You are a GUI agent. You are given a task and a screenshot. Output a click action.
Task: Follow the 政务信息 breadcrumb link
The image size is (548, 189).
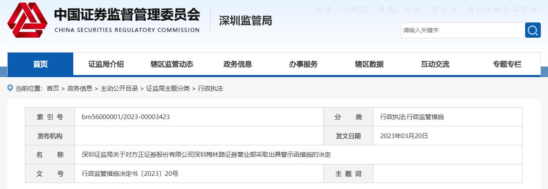click(x=80, y=89)
